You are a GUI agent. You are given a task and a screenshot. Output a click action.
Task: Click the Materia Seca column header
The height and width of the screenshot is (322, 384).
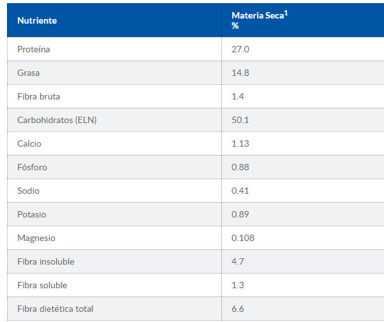tap(257, 16)
